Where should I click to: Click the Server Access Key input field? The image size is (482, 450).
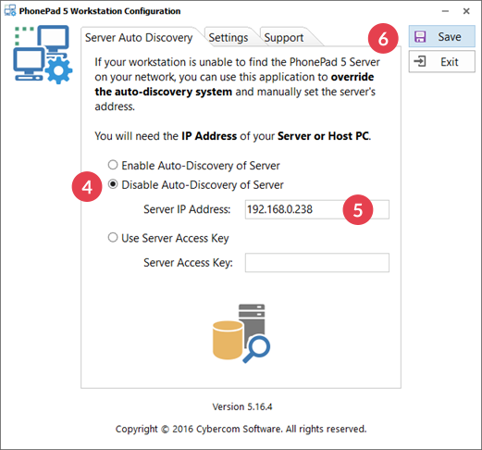pyautogui.click(x=317, y=263)
